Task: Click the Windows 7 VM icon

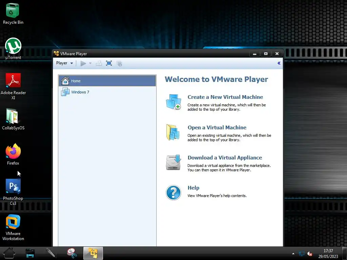Action: 65,92
